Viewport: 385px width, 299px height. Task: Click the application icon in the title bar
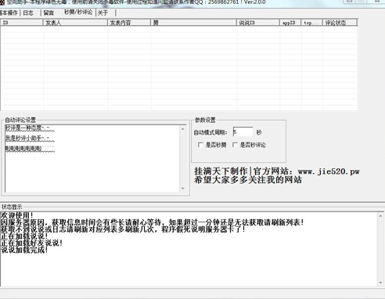[2, 2]
